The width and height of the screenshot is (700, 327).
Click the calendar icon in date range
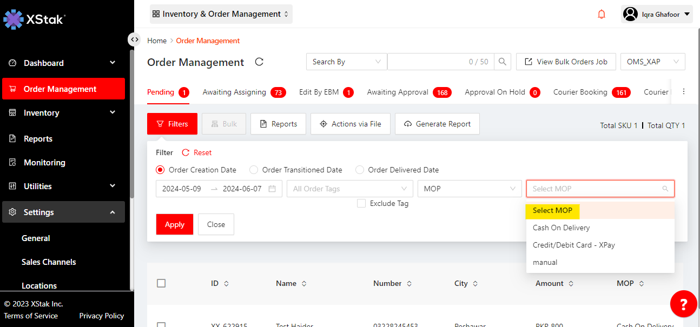[272, 189]
